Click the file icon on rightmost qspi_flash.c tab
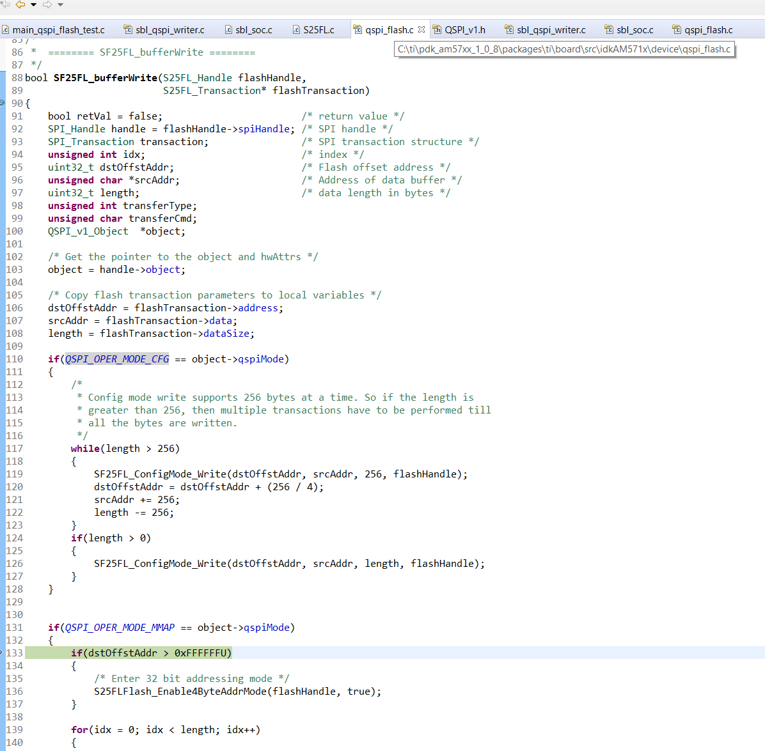Image resolution: width=765 pixels, height=751 pixels. tap(677, 30)
